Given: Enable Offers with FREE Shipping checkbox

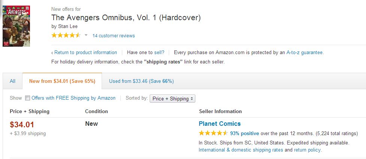Looking at the screenshot, I should pos(27,99).
